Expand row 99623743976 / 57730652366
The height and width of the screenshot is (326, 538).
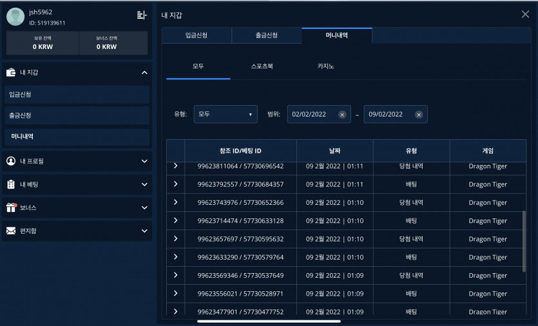176,202
